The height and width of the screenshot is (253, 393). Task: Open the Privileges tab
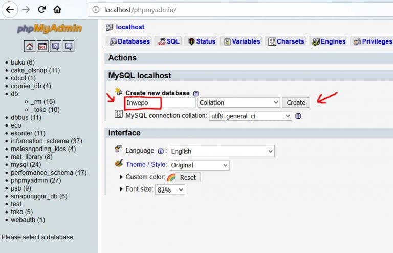pos(373,41)
